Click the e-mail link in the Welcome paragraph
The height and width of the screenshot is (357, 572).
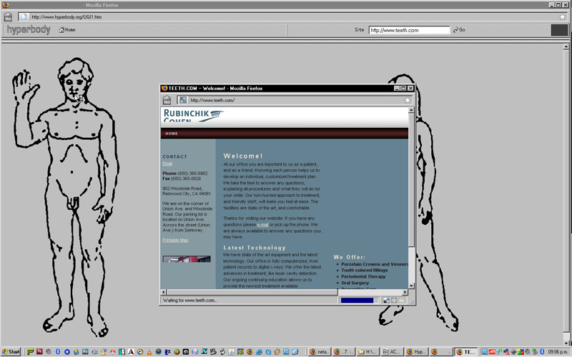coord(262,224)
